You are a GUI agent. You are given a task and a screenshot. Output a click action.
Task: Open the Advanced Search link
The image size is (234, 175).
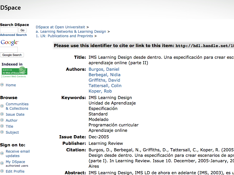click(13, 35)
